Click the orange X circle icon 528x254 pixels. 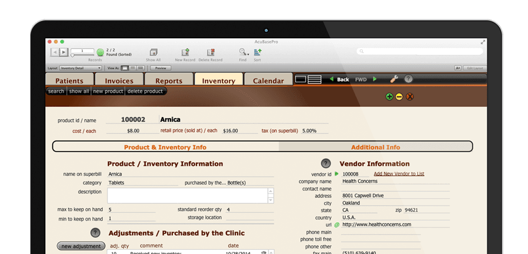click(x=409, y=97)
